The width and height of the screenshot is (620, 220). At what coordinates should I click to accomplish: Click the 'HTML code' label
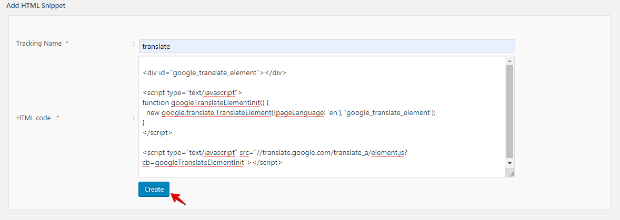coord(34,118)
